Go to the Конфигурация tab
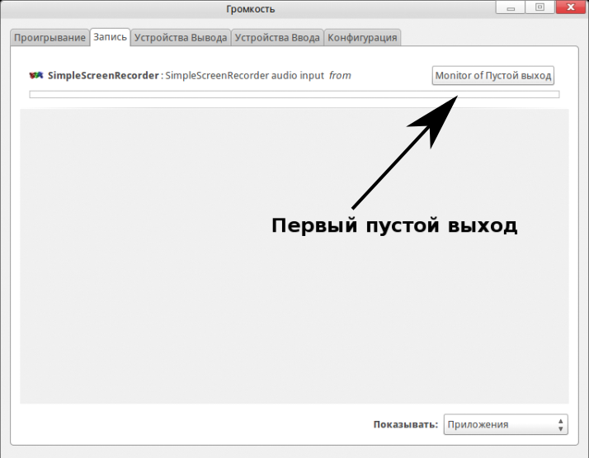This screenshot has height=458, width=589. click(362, 38)
